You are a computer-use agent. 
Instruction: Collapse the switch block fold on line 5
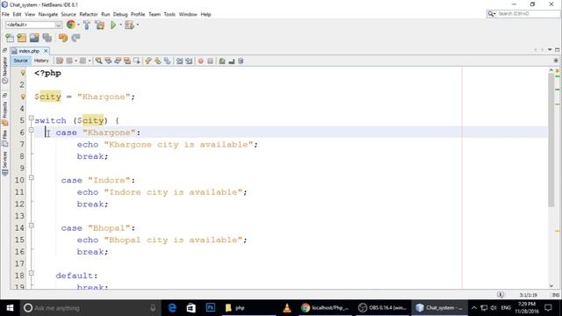coord(32,118)
